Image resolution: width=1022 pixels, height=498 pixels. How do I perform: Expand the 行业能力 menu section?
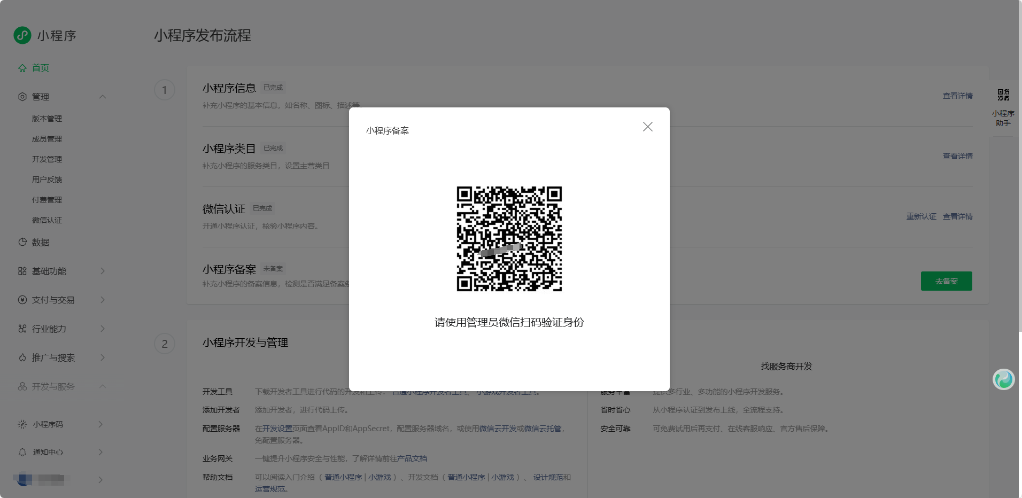(103, 329)
